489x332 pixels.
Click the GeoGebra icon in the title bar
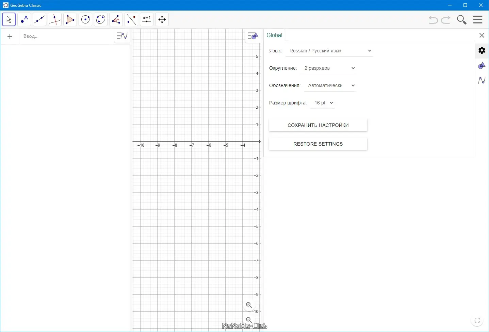pyautogui.click(x=5, y=5)
